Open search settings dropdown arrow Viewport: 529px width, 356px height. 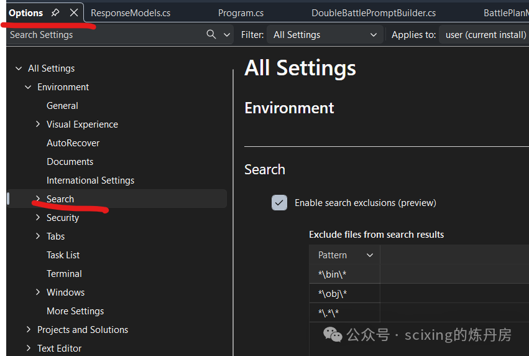(x=227, y=35)
